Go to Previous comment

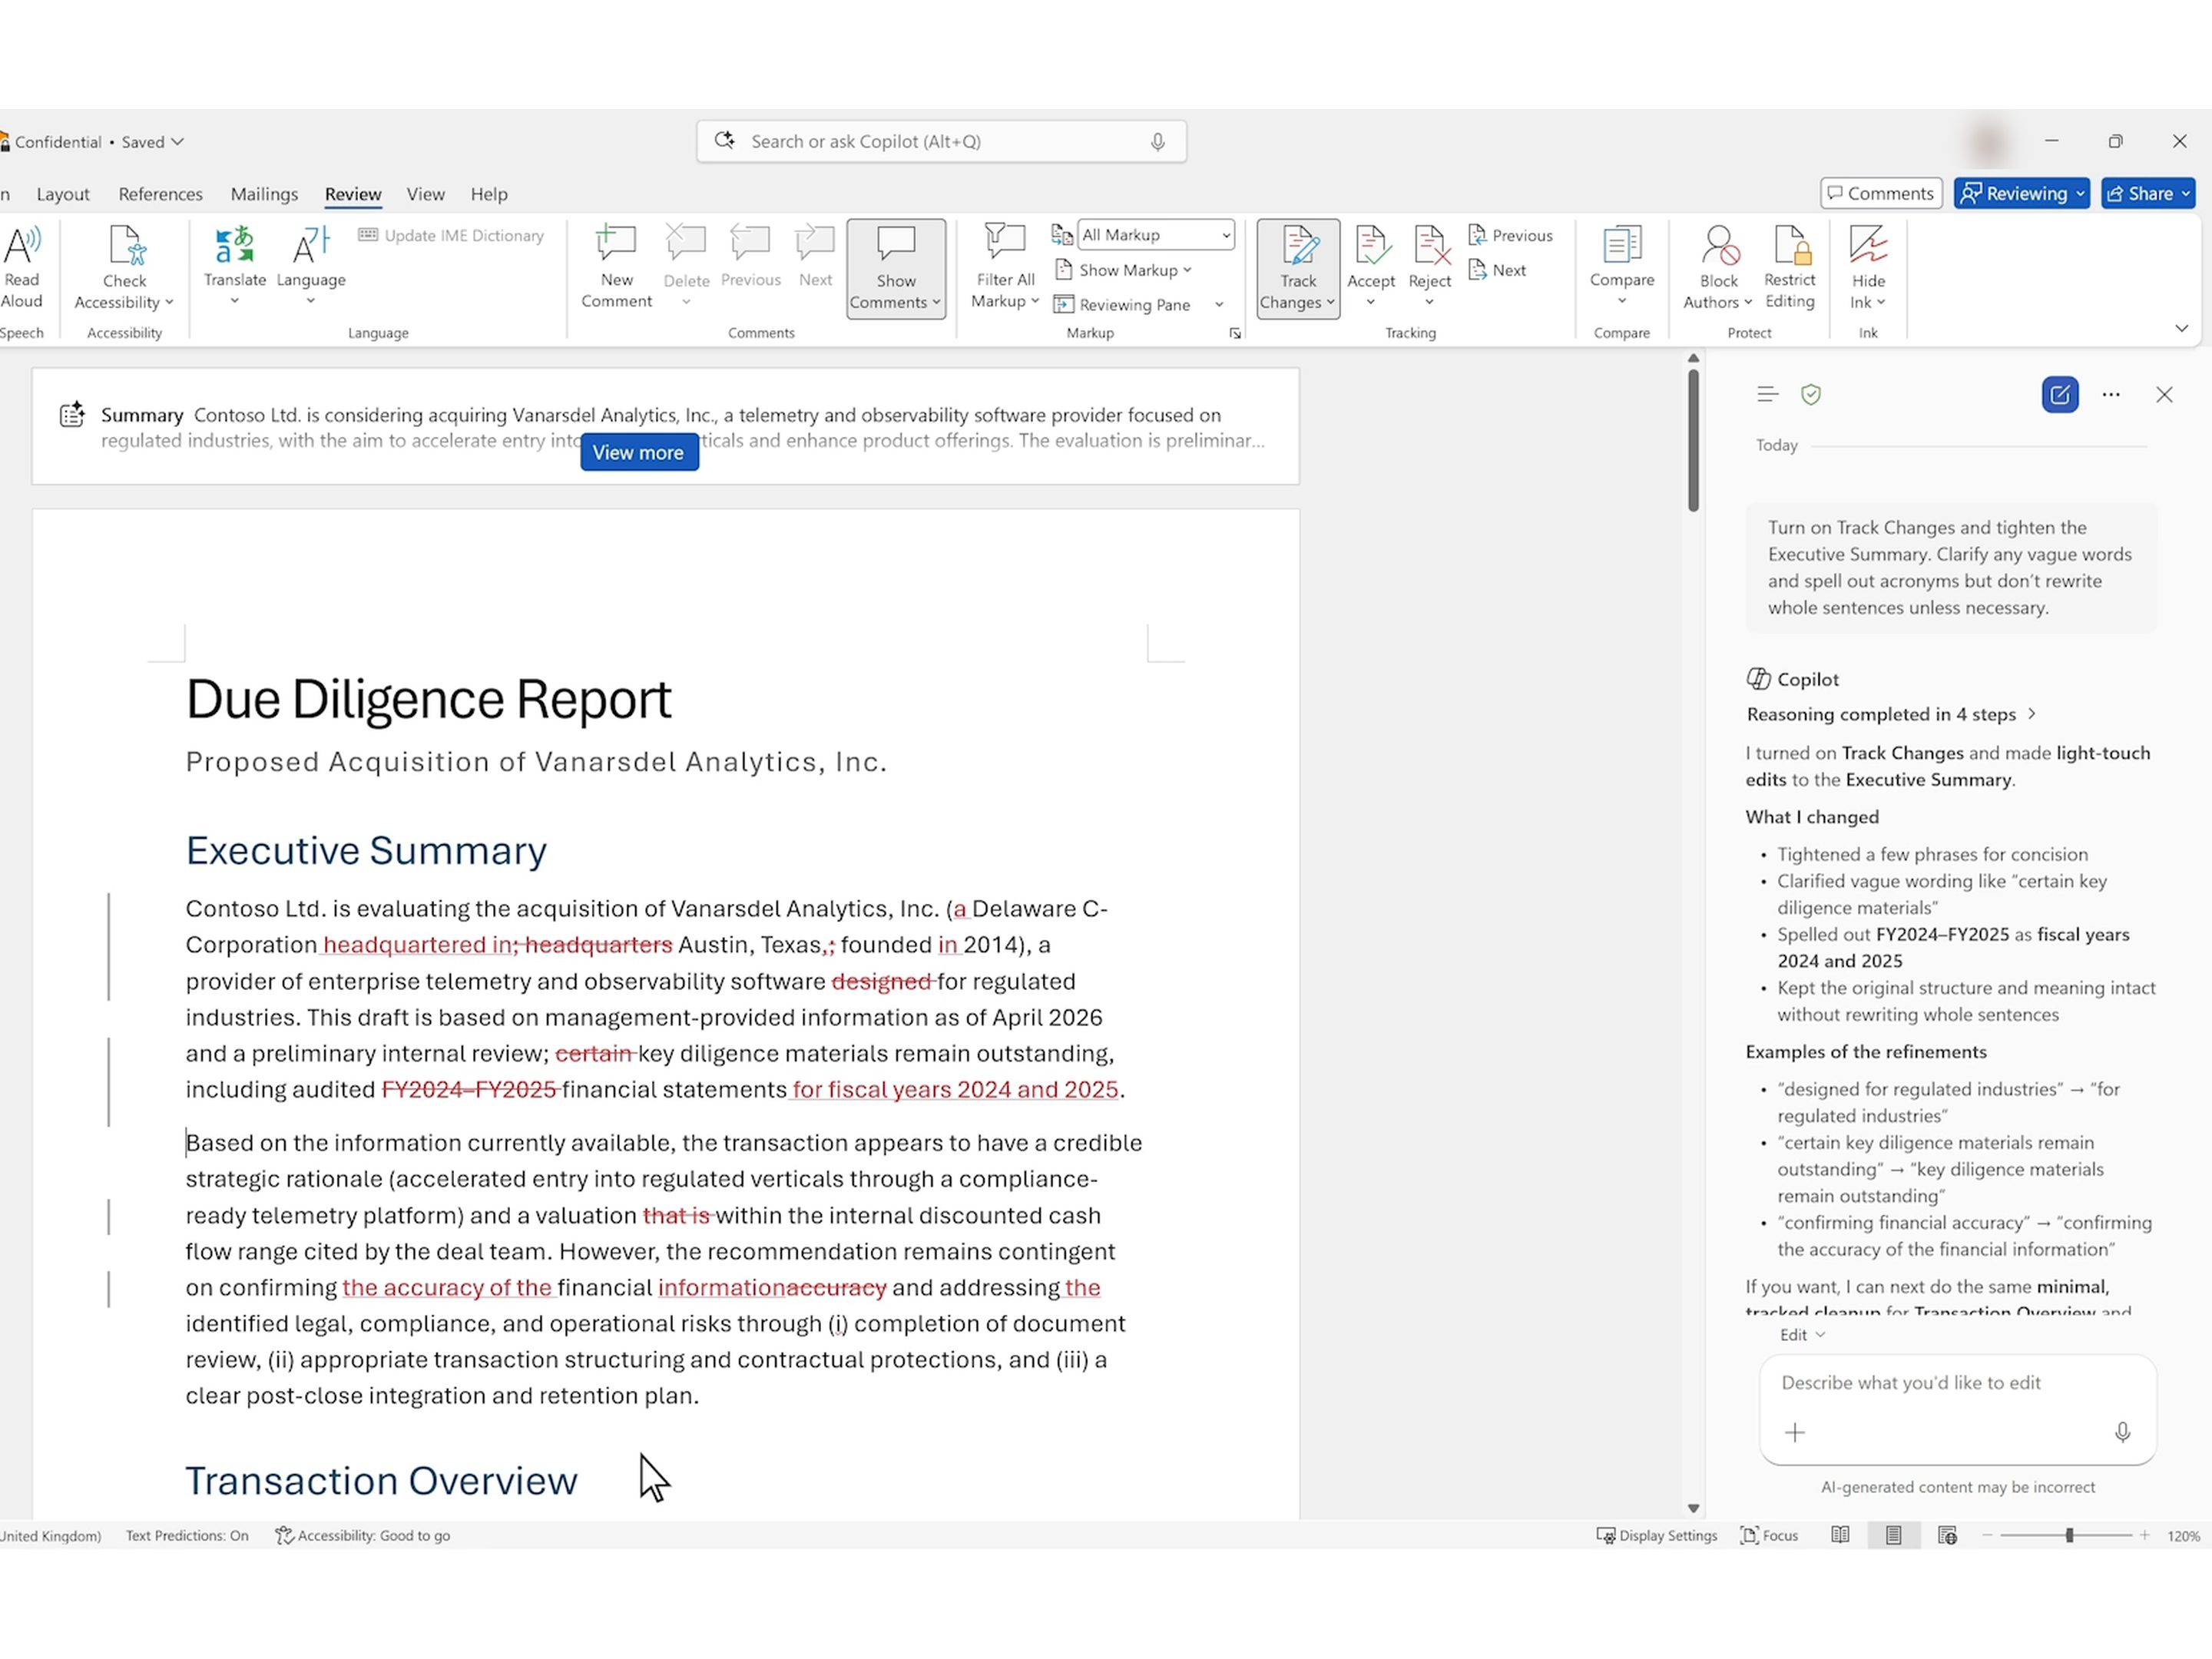click(750, 256)
